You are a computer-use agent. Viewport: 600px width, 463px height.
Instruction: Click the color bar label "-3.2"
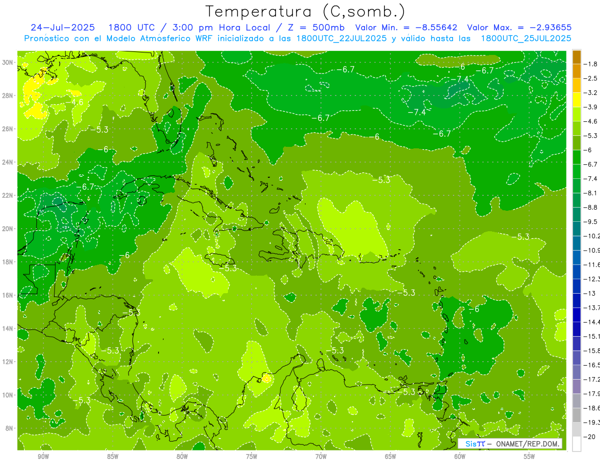(590, 93)
